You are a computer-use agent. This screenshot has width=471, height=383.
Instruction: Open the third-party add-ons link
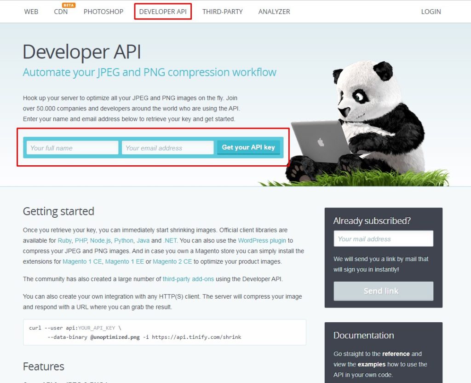coord(188,279)
